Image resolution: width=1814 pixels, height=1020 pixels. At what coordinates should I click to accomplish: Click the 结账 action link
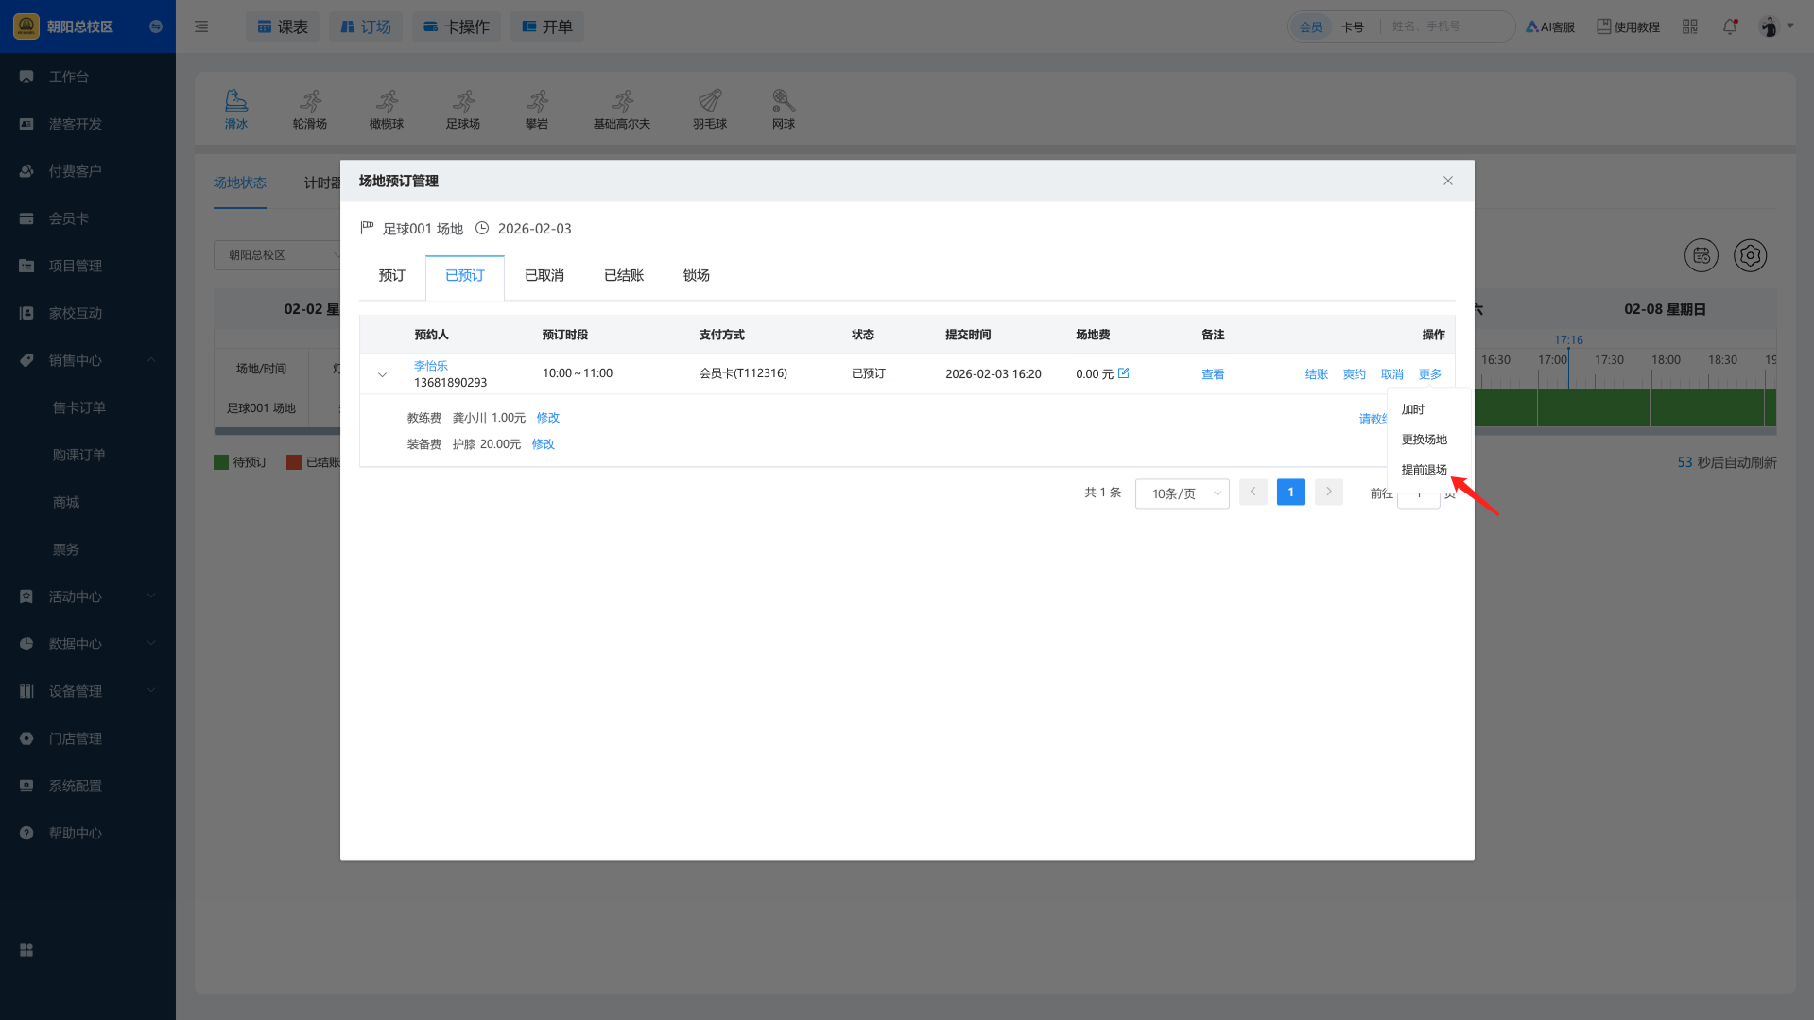pos(1316,374)
